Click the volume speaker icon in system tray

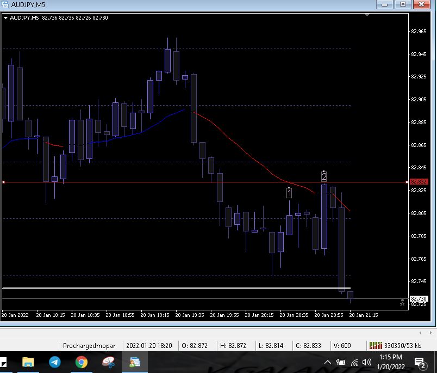tap(366, 362)
